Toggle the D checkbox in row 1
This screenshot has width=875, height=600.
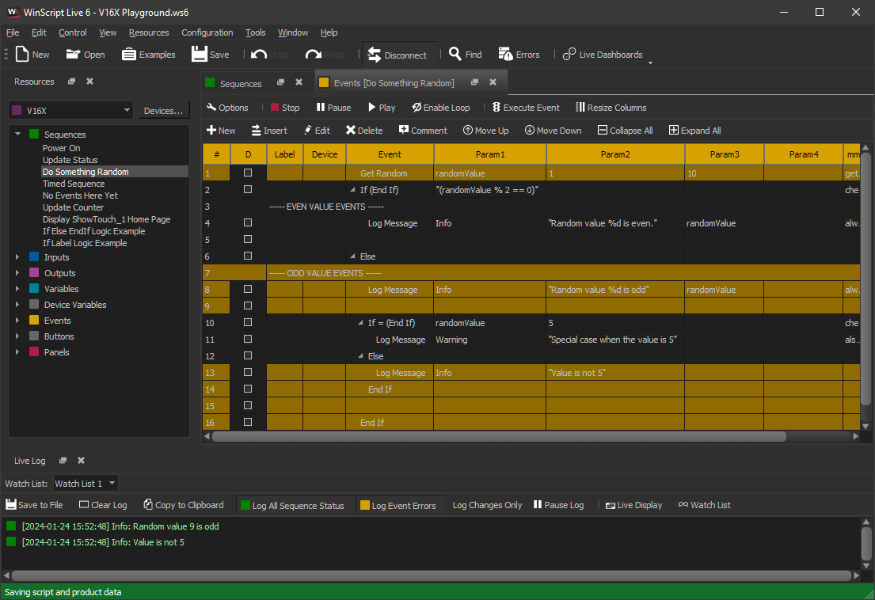tap(248, 173)
